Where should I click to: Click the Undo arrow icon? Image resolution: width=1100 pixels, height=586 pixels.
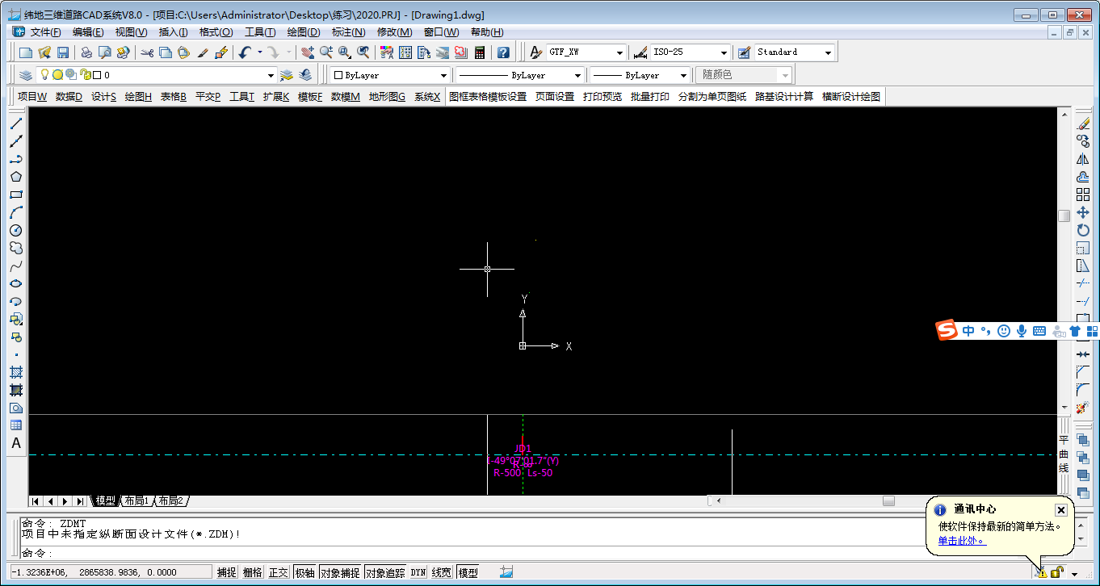pos(246,52)
